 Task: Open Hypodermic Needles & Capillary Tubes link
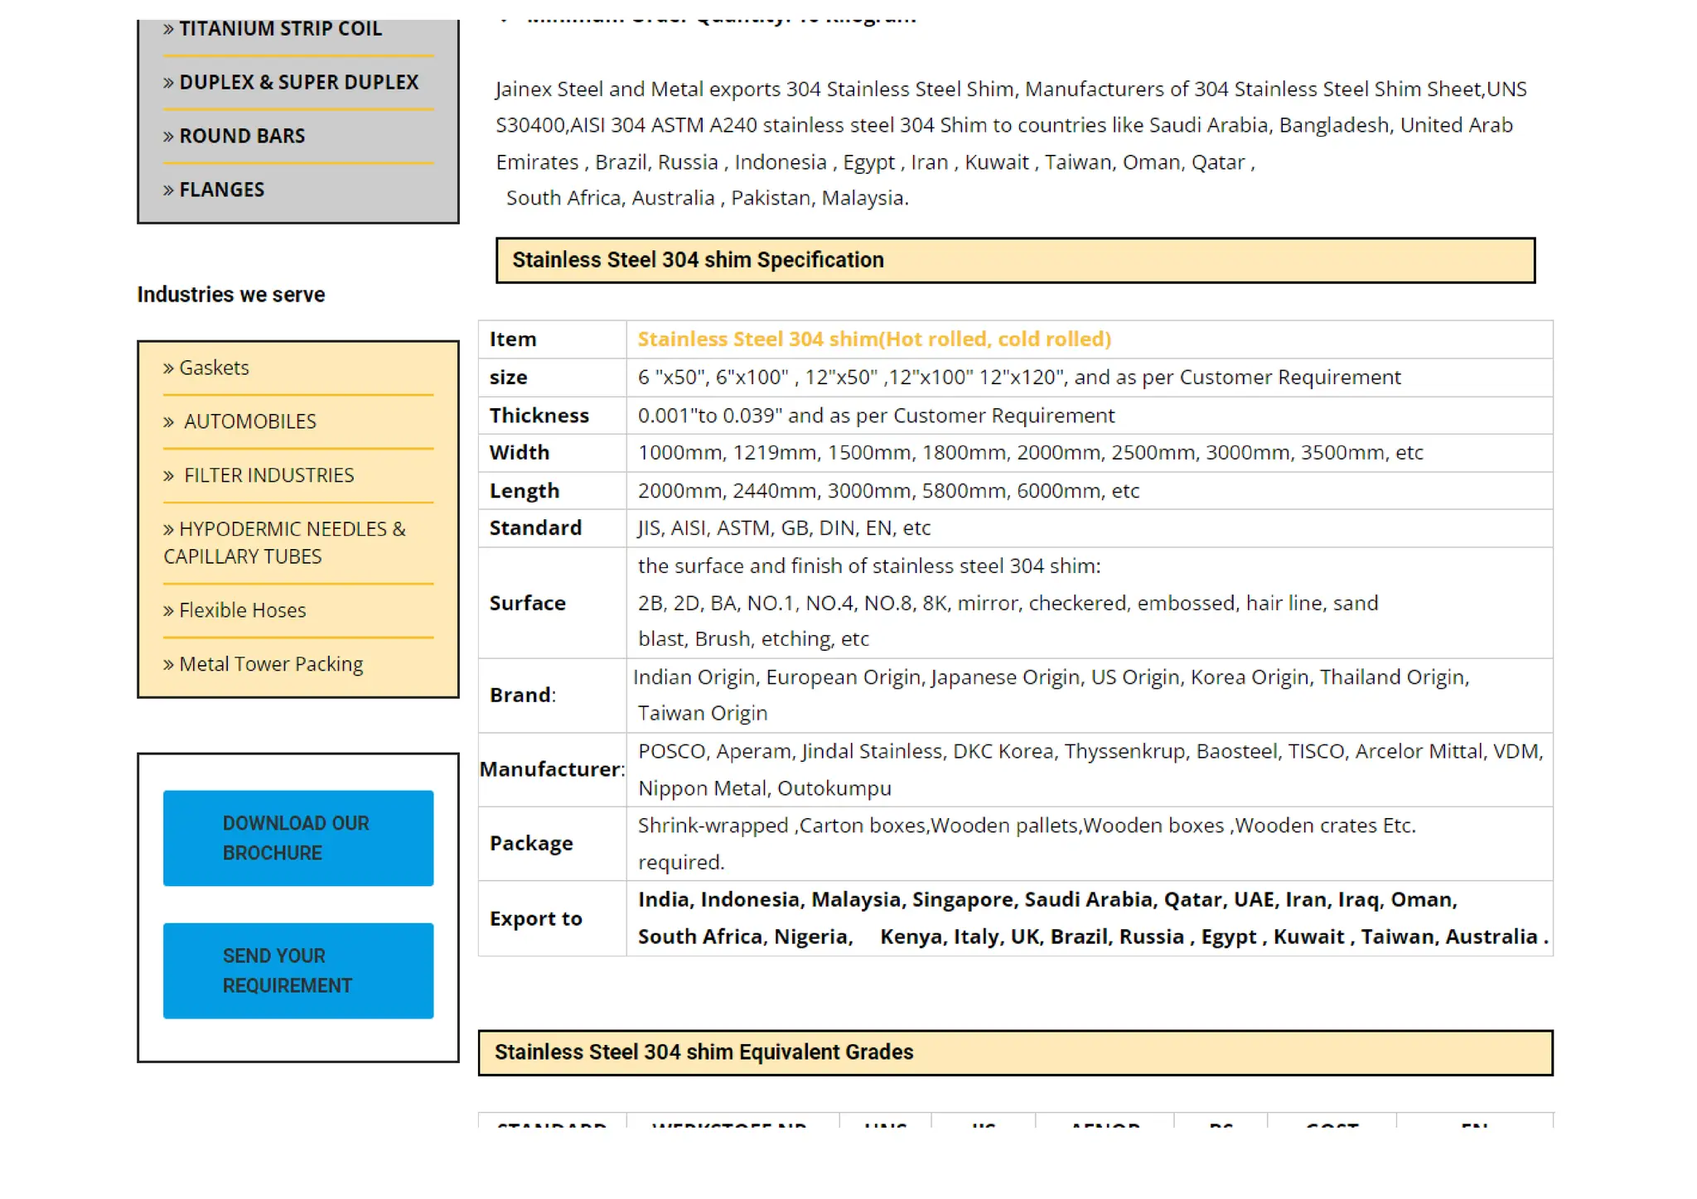click(284, 542)
